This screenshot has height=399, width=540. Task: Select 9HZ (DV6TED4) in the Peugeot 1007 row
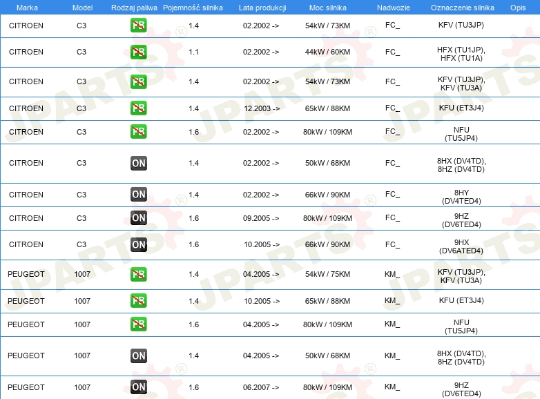(x=461, y=389)
